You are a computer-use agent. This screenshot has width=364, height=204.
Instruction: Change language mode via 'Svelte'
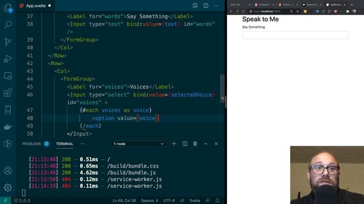(x=195, y=200)
